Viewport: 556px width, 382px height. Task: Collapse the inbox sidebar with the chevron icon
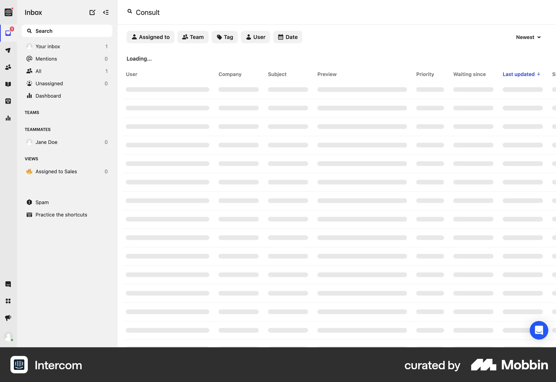tap(106, 12)
